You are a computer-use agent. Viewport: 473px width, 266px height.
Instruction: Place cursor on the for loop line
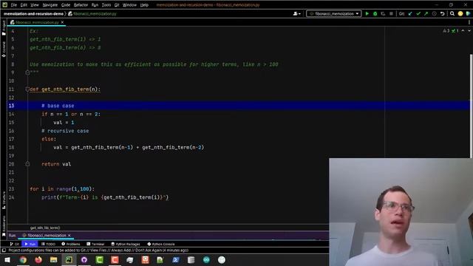[x=62, y=189]
